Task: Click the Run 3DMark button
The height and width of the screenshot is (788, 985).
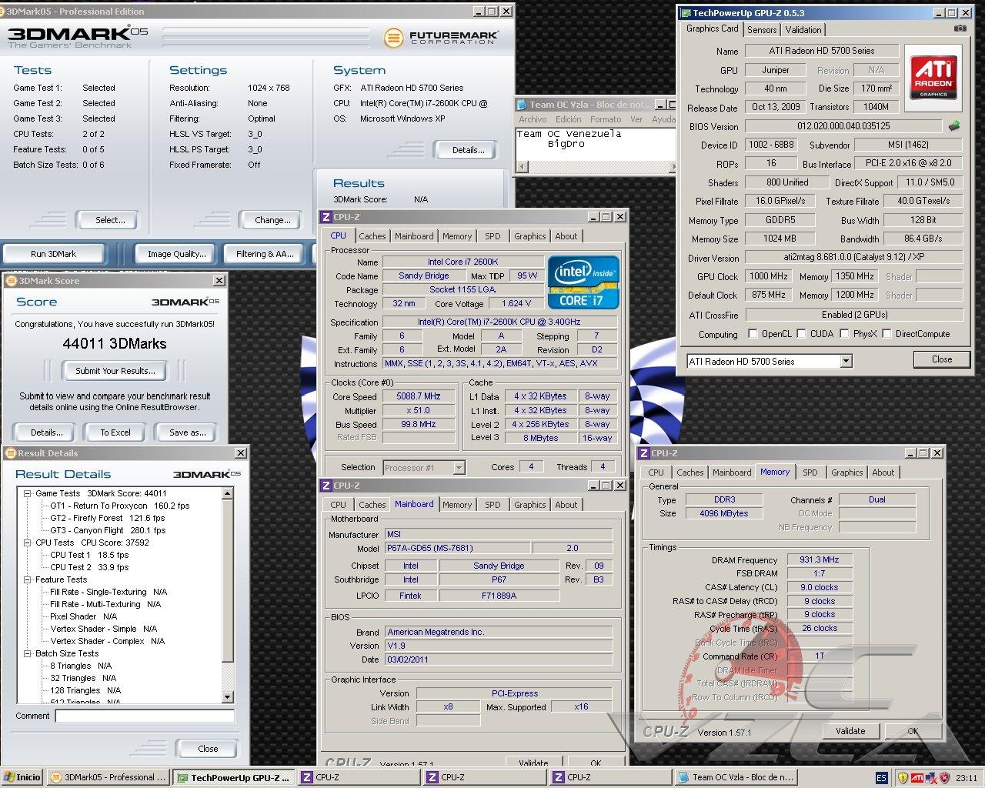Action: [x=54, y=253]
